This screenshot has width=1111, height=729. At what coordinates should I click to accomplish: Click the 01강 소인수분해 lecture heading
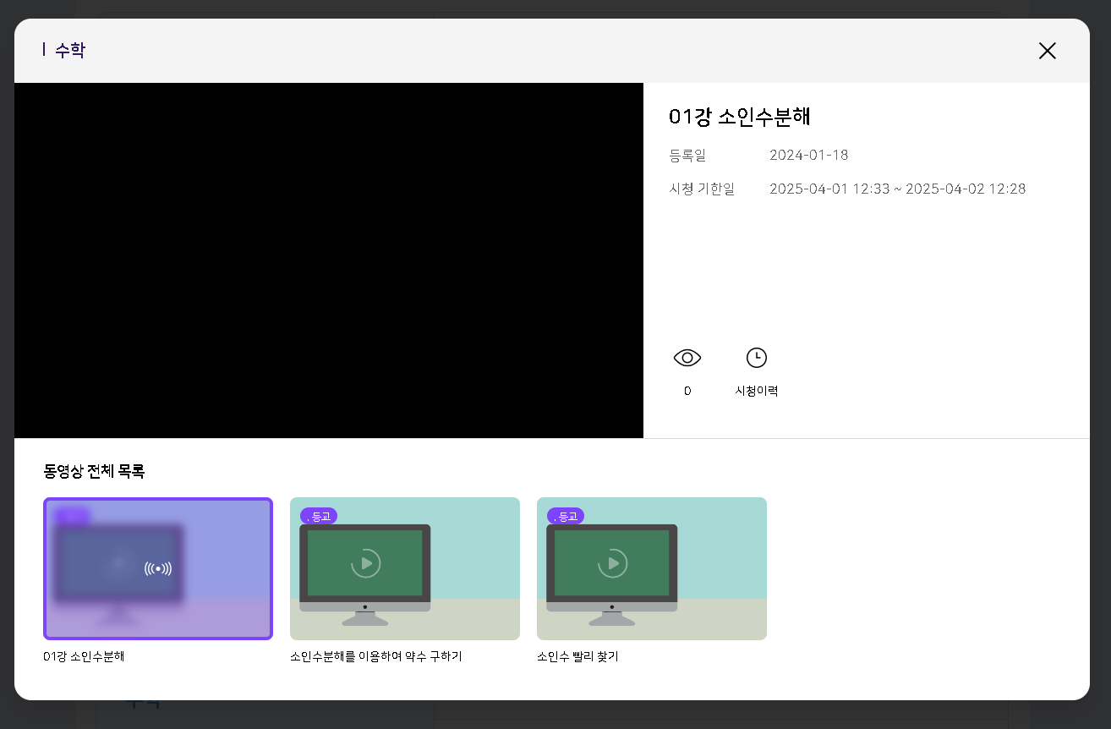pyautogui.click(x=739, y=117)
